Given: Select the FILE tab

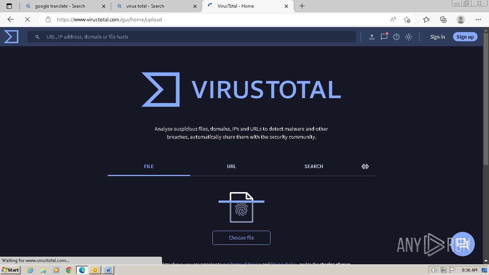Looking at the screenshot, I should coord(149,167).
